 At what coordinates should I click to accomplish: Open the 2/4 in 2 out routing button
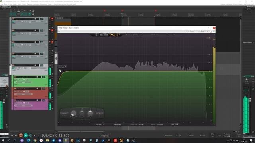coord(201,31)
